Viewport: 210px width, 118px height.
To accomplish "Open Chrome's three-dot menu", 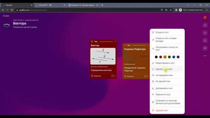I will (207, 10).
